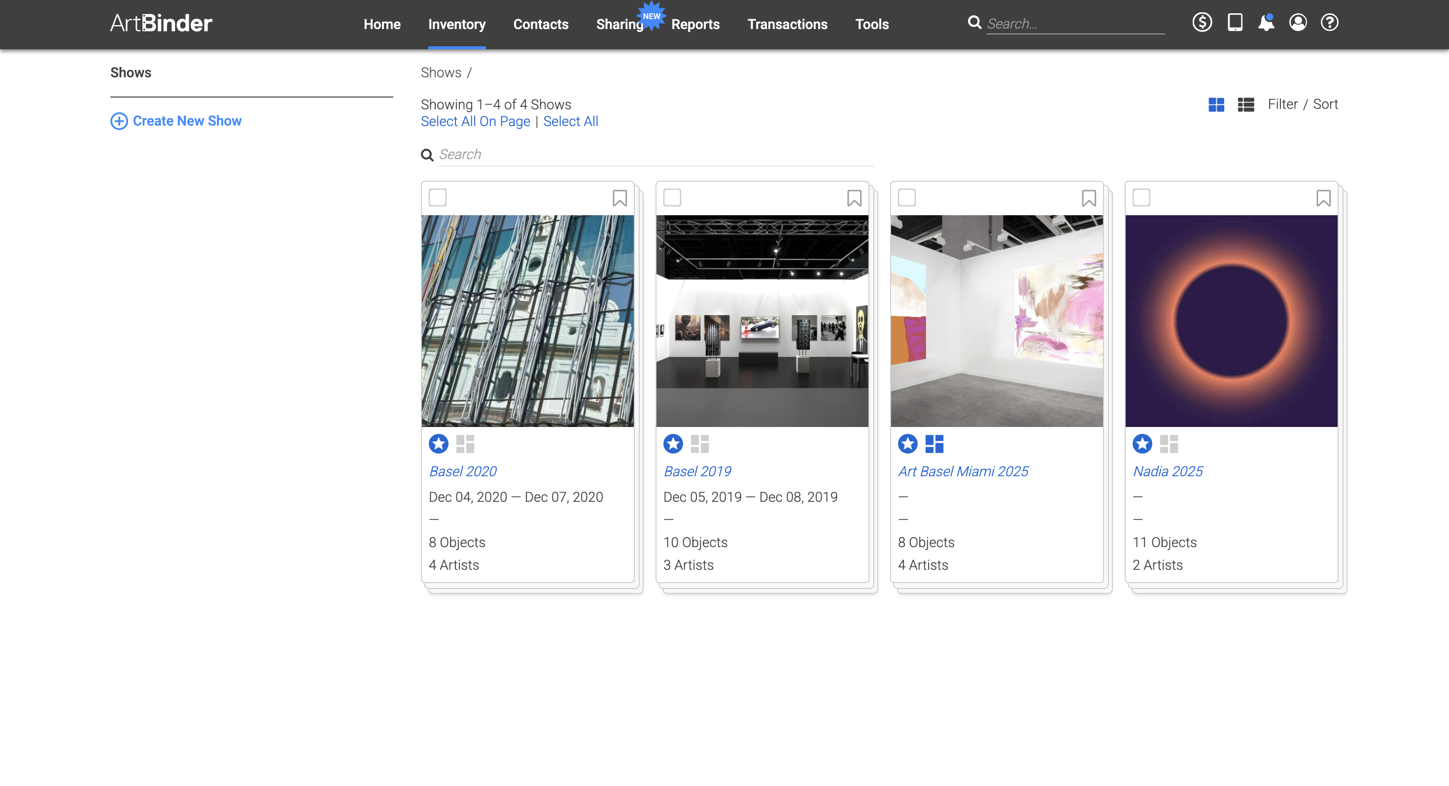The height and width of the screenshot is (786, 1449).
Task: Click '3 Artists' on Basel 2019 card
Action: click(689, 565)
